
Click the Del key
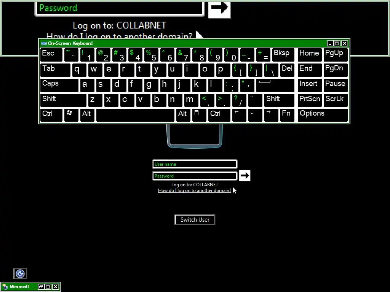pos(287,70)
